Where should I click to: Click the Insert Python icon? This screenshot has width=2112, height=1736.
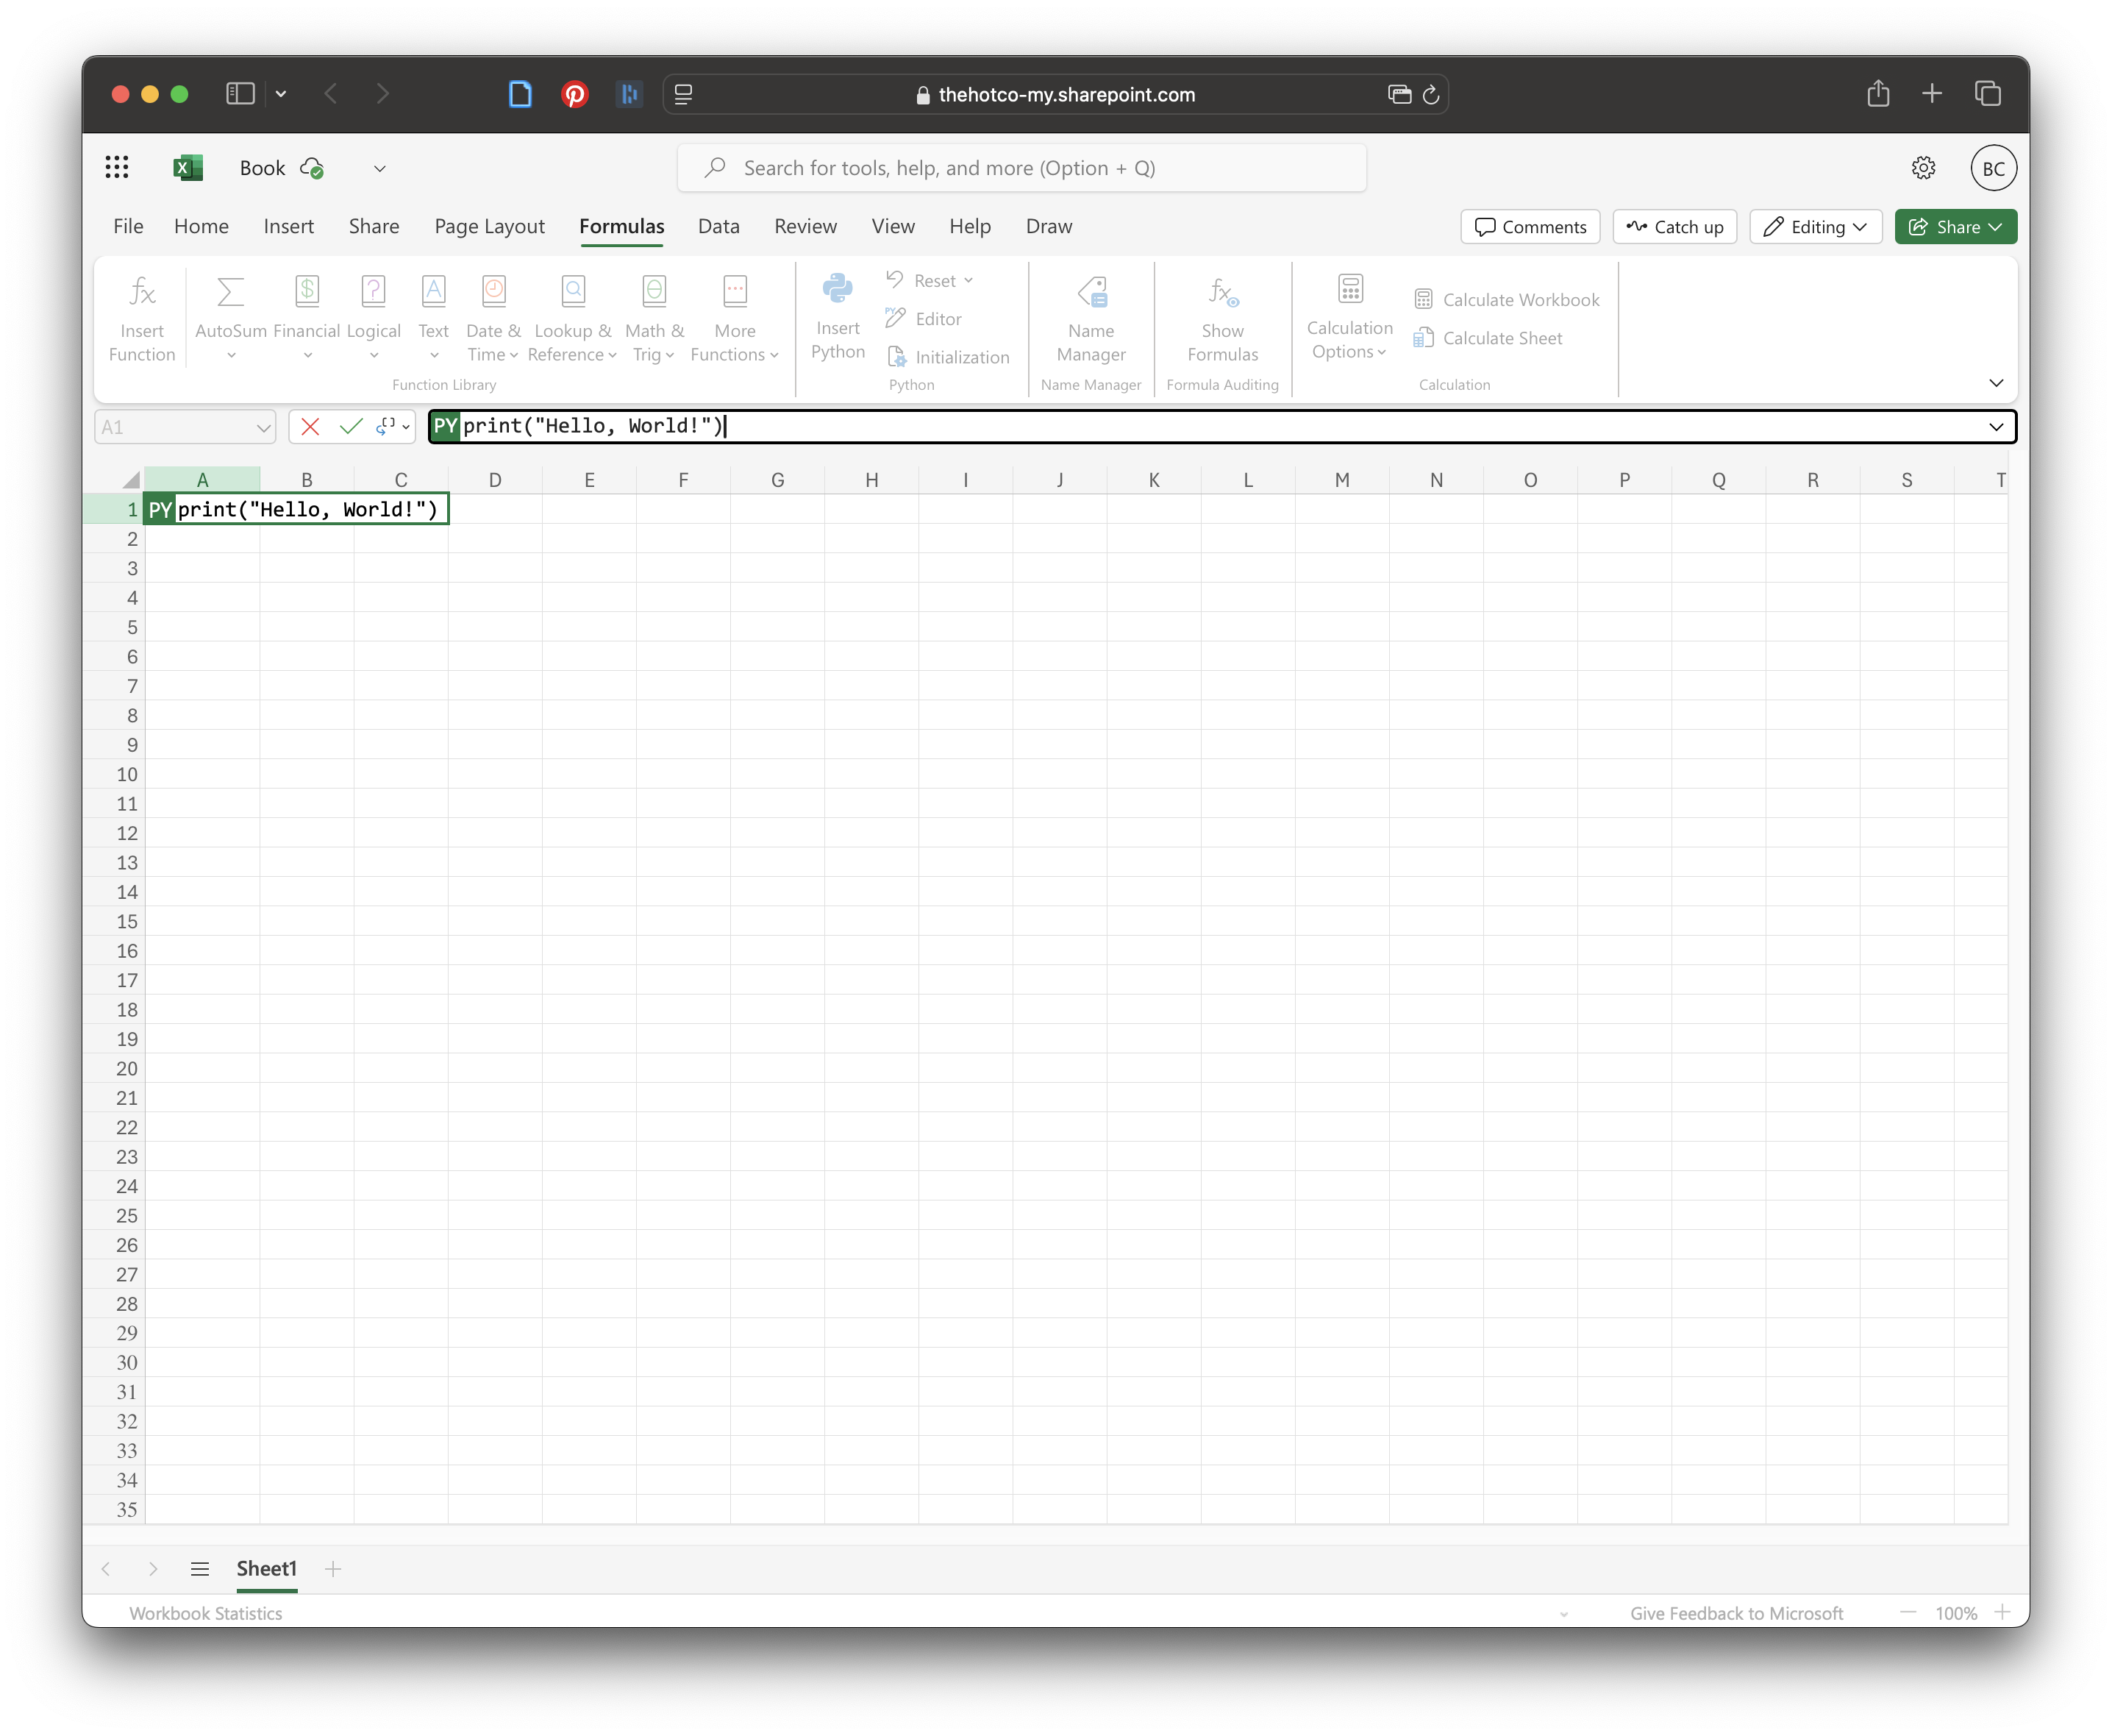pos(838,290)
